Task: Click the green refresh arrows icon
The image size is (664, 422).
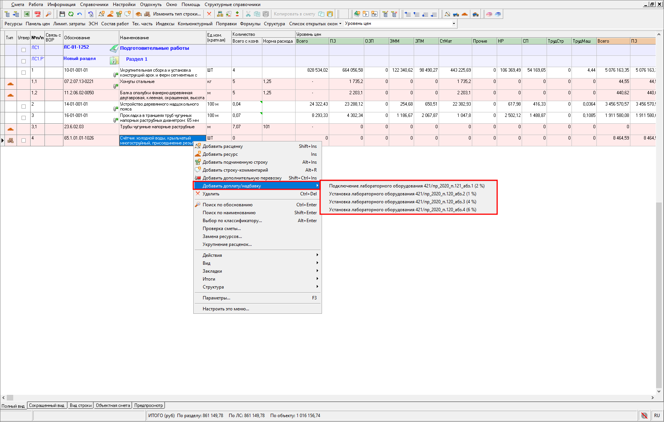Action: click(x=71, y=14)
